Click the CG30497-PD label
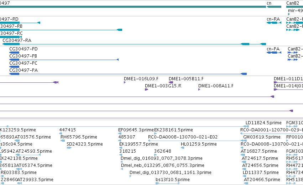Screen dimensions: 303x185 (23, 49)
